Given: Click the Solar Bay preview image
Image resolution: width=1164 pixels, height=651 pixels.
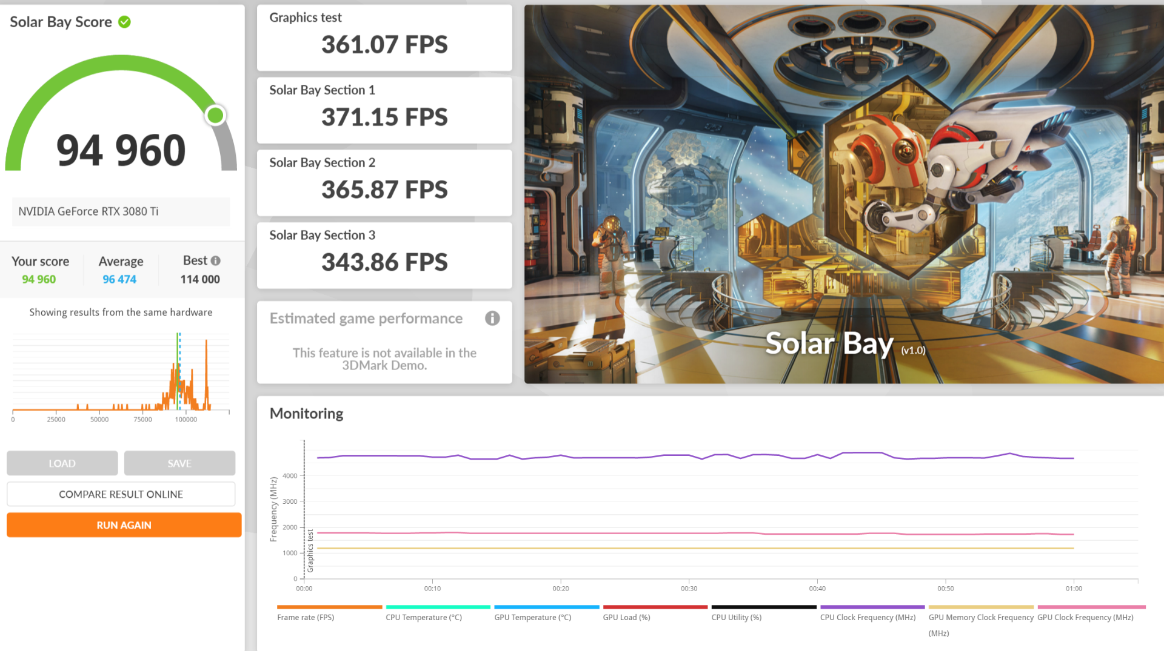Looking at the screenshot, I should pos(844,194).
